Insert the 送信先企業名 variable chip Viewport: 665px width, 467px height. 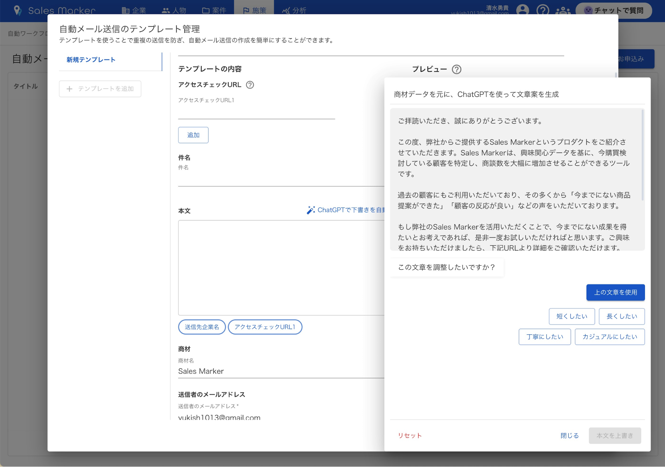(x=202, y=327)
